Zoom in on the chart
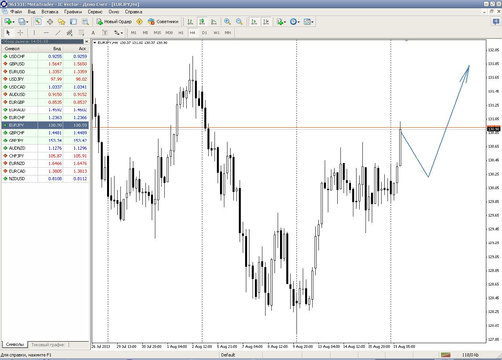This screenshot has height=360, width=502. 227,22
